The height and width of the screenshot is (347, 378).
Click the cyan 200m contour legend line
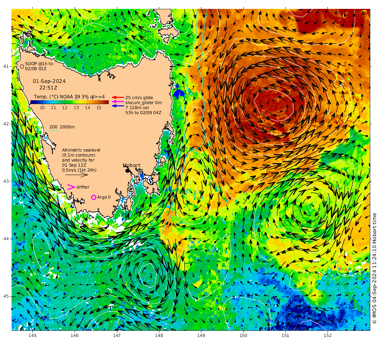(x=54, y=131)
